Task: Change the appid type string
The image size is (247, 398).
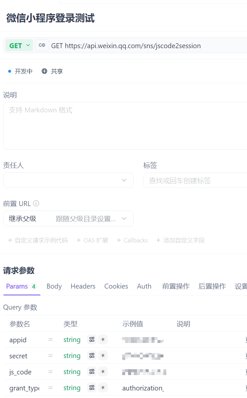Action: (72, 340)
